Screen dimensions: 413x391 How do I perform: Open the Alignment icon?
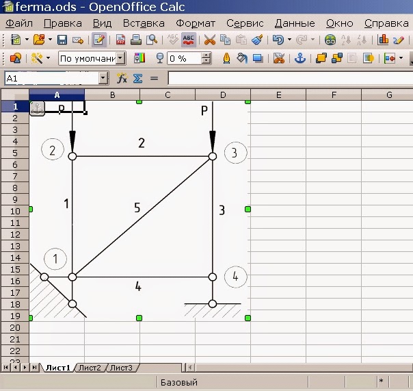click(389, 58)
